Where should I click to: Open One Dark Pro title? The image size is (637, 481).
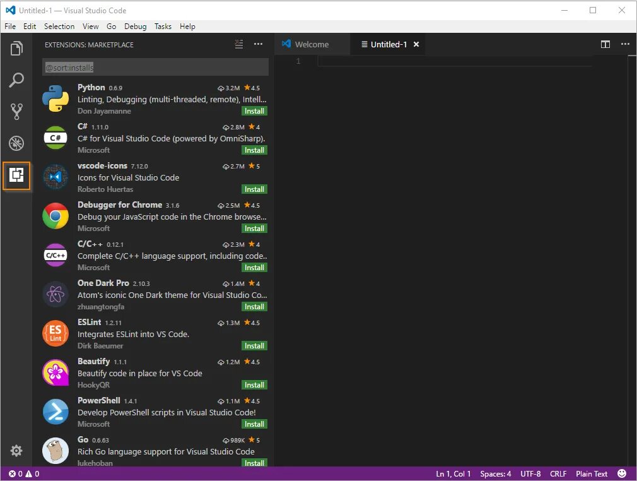coord(103,283)
